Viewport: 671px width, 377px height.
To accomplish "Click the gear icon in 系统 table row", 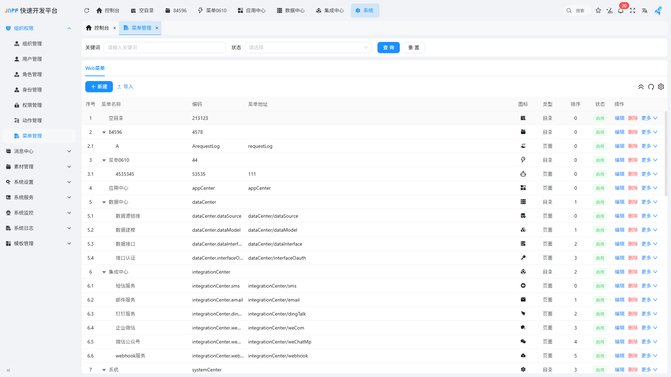I will (523, 370).
